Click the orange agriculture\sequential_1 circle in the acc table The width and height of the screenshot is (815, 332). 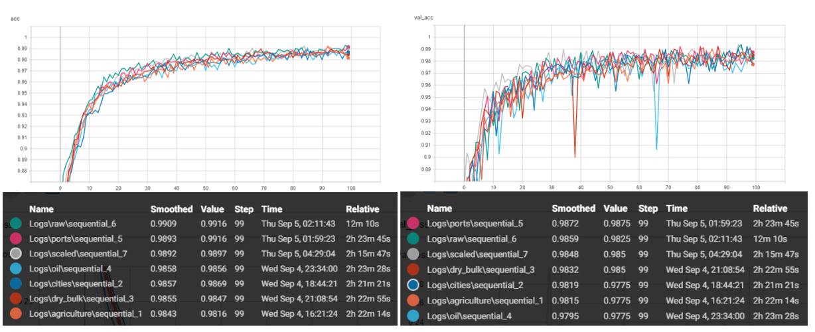click(x=15, y=314)
